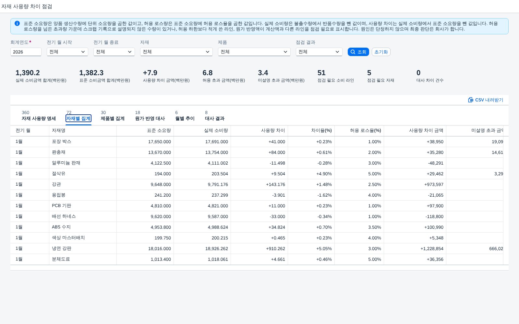This screenshot has width=519, height=324.
Task: Click the 사용량 차이 금액 column header
Action: coord(415,131)
